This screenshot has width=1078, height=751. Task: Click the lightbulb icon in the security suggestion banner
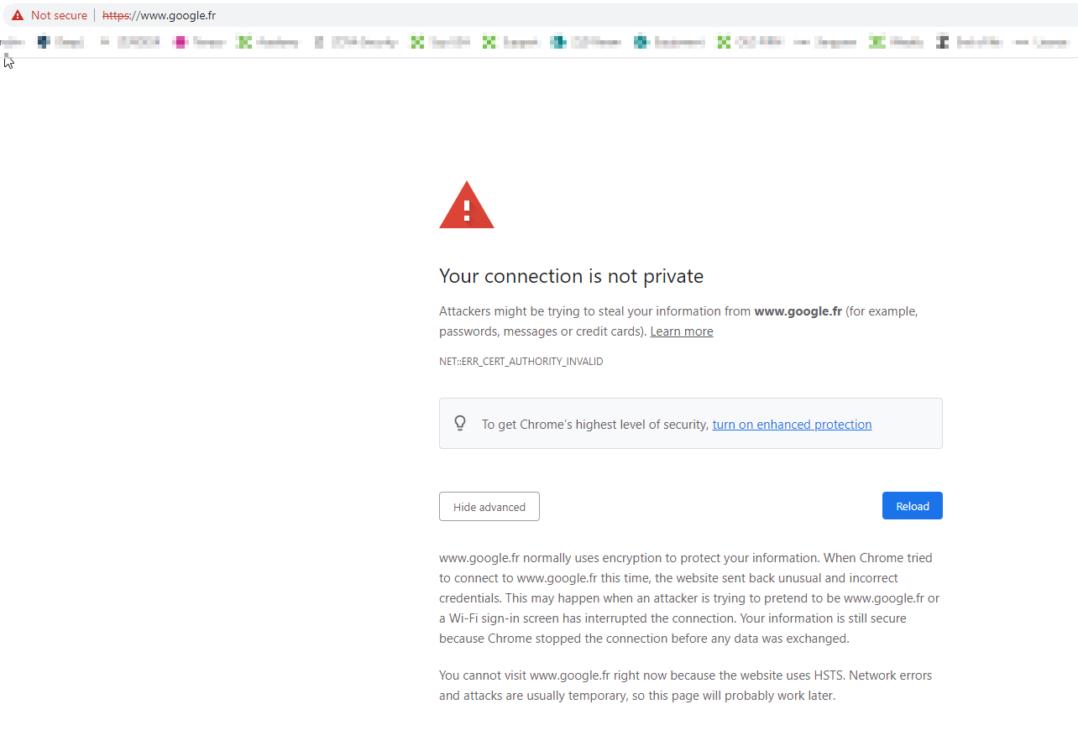point(459,423)
